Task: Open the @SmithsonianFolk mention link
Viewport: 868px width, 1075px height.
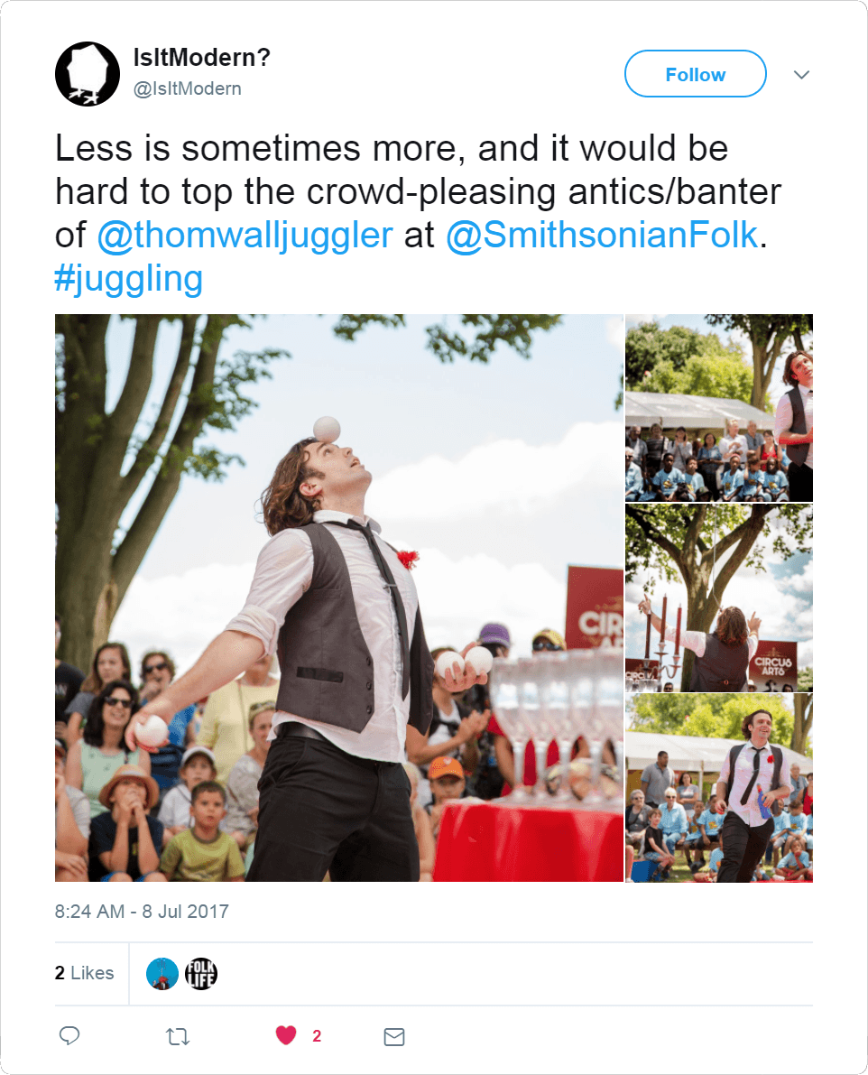Action: pos(603,235)
